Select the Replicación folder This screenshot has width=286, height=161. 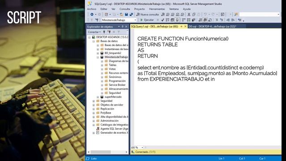[x=107, y=109]
